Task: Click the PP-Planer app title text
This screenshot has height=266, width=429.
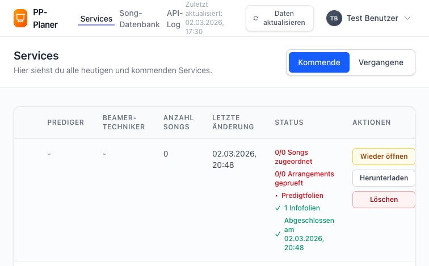Action: tap(45, 19)
